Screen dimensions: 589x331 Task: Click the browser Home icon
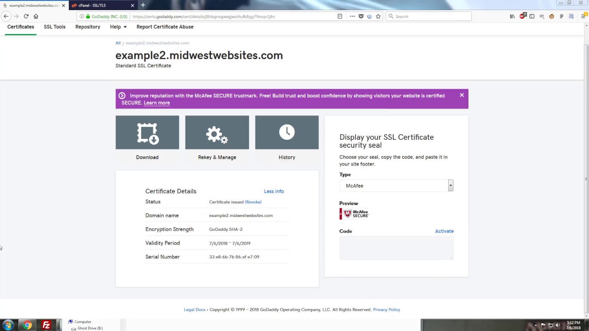[x=36, y=16]
